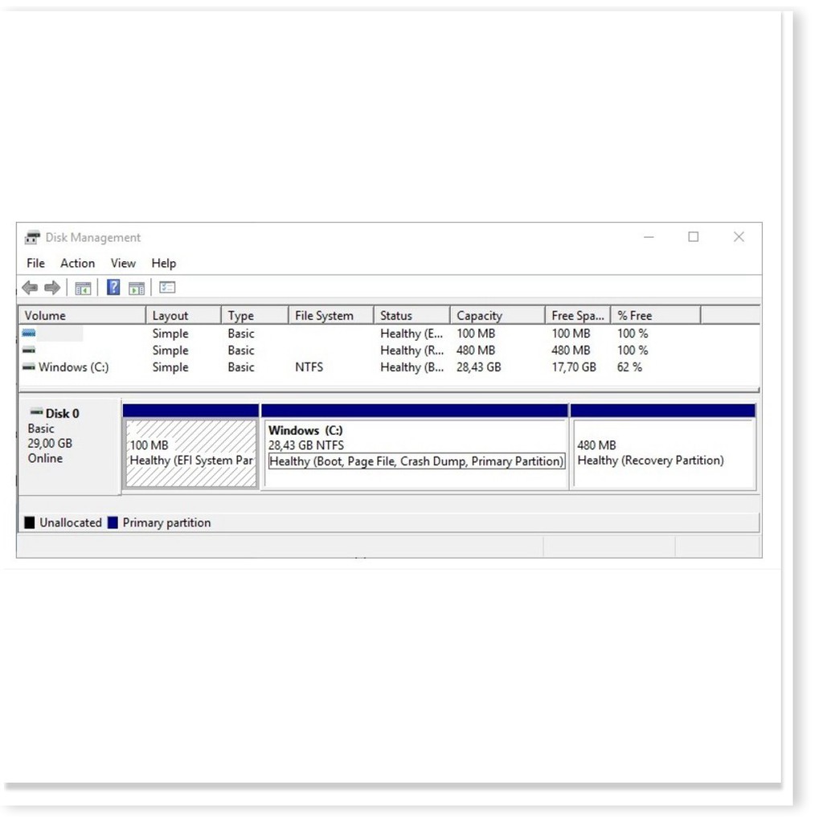
Task: Select the 100 MB EFI System Partition block
Action: point(191,453)
